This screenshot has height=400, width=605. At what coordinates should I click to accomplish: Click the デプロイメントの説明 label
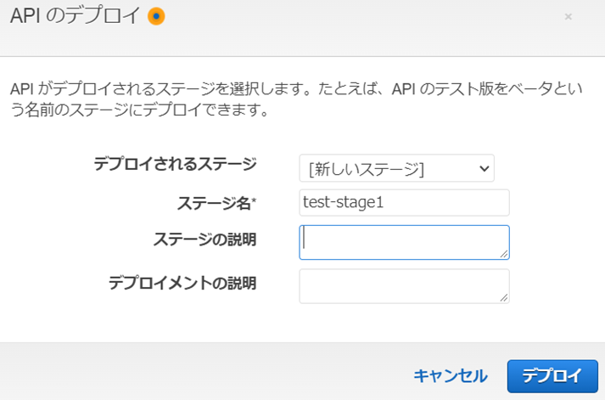click(x=182, y=282)
